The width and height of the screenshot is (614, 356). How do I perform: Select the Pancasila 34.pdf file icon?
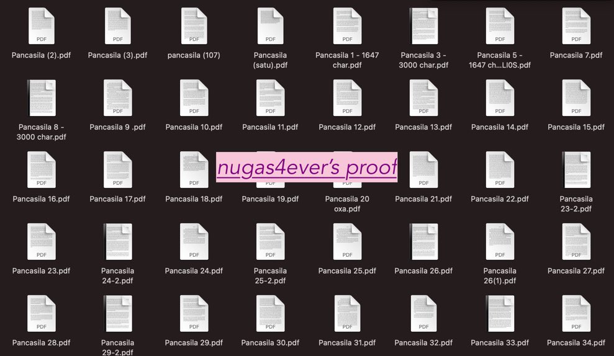[576, 314]
